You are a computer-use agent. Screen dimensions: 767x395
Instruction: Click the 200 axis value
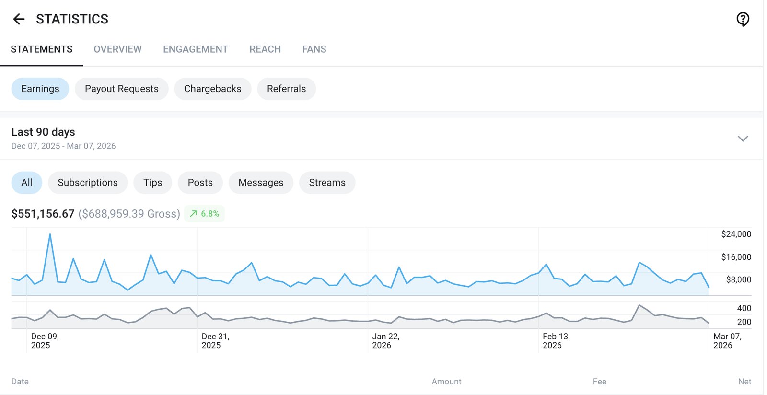[744, 322]
